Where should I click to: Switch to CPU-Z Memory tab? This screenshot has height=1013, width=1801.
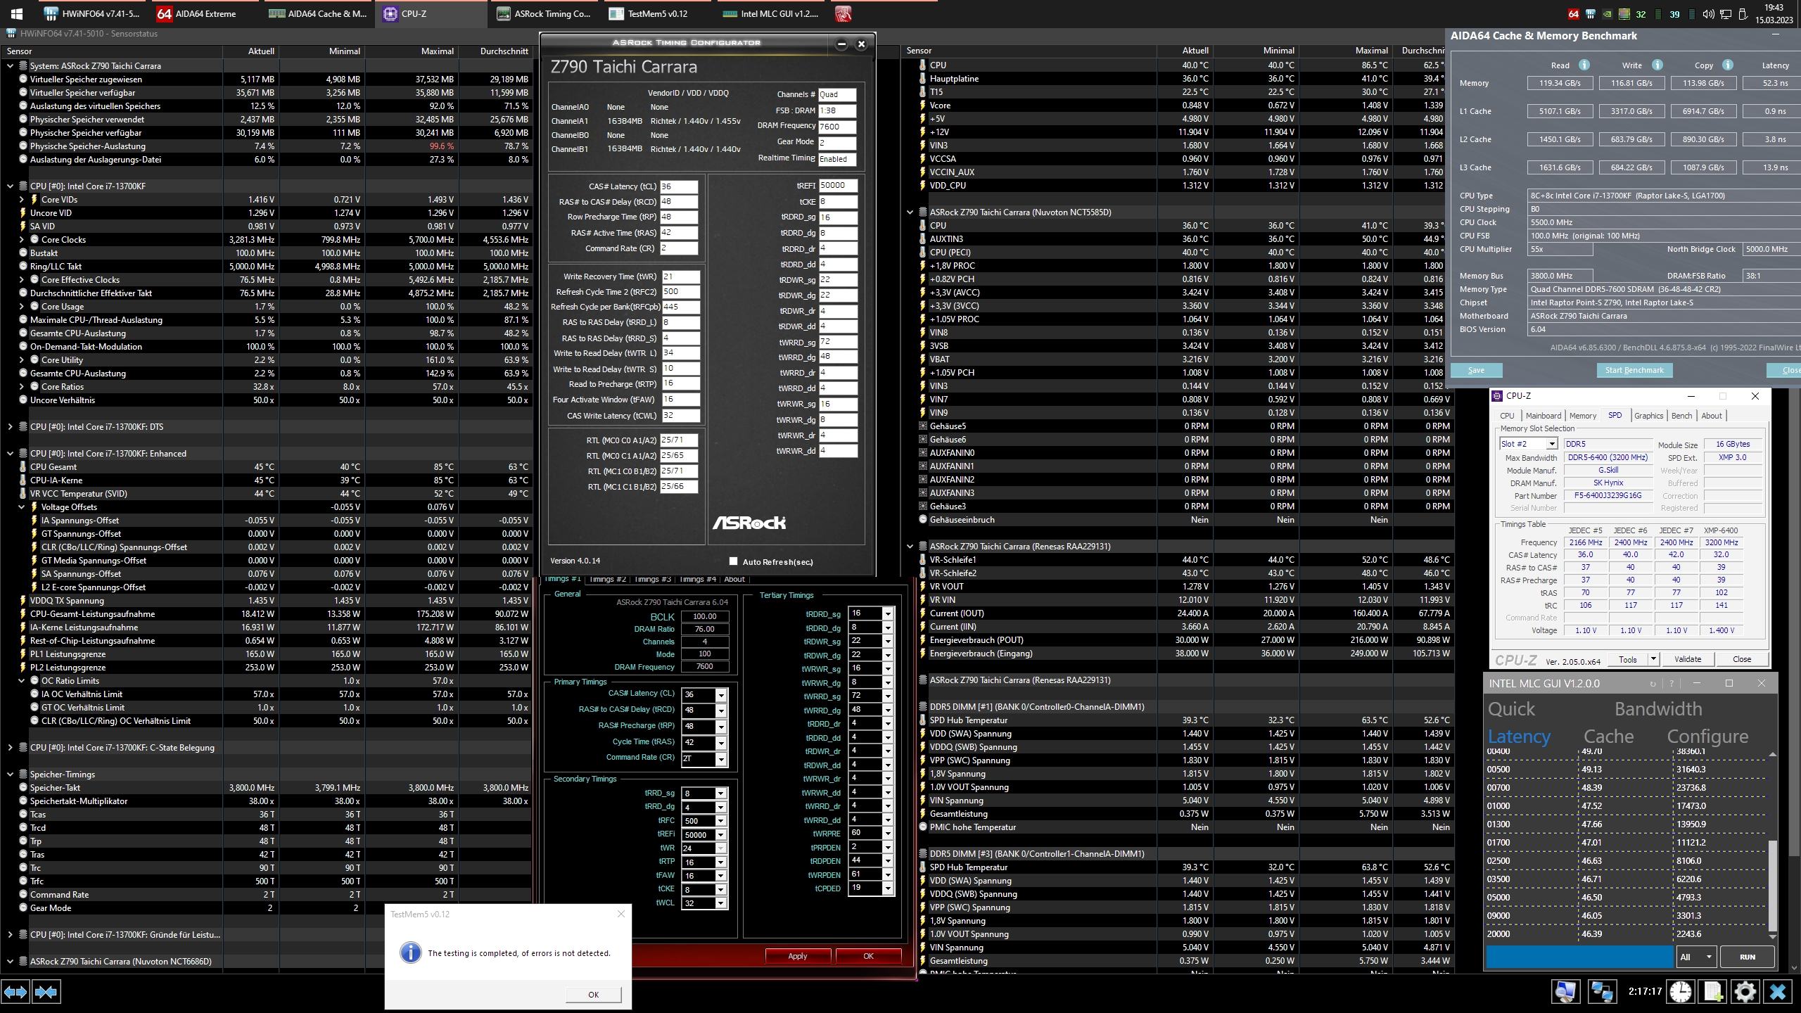coord(1582,416)
